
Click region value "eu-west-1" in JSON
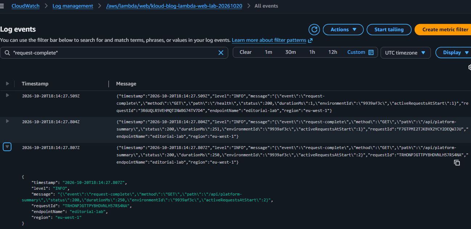pos(68,217)
